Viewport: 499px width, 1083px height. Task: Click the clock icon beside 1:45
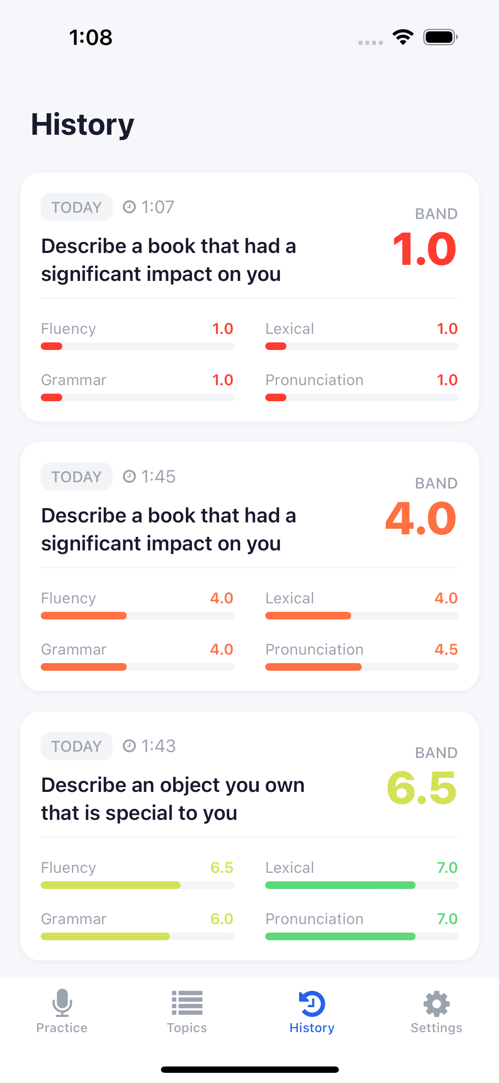(130, 476)
